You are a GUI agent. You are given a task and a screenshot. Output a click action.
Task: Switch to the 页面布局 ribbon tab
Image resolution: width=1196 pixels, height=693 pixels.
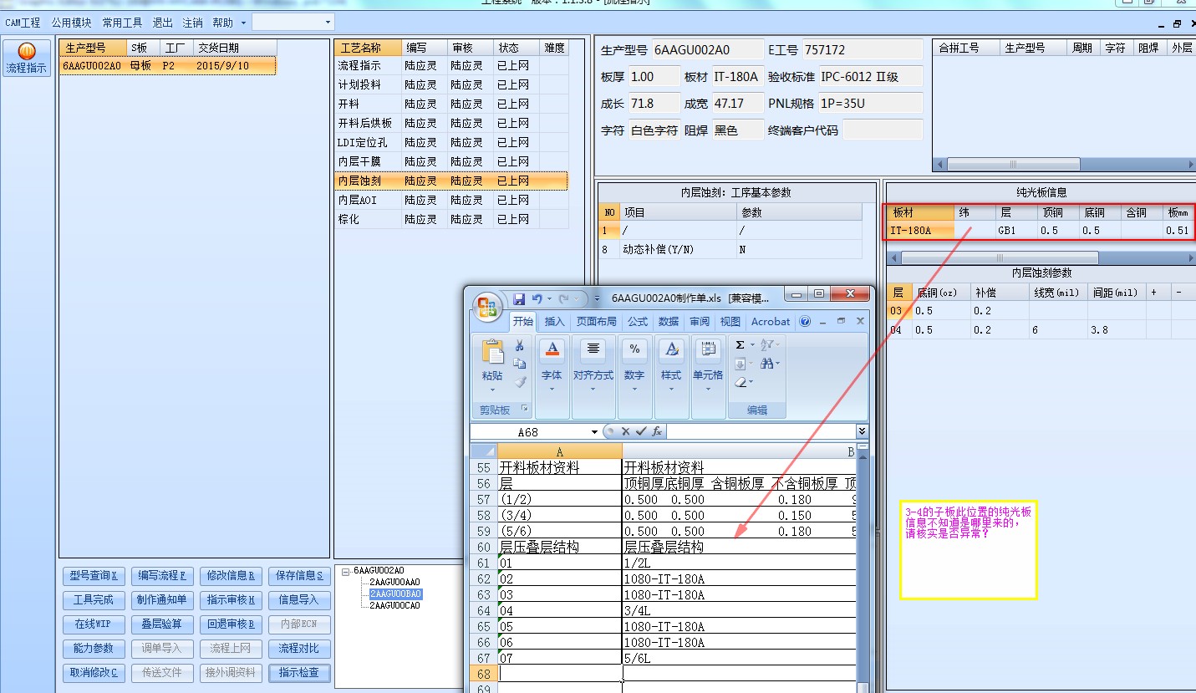(x=597, y=322)
